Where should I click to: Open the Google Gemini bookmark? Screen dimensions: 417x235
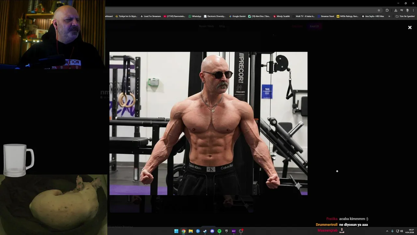click(x=237, y=16)
